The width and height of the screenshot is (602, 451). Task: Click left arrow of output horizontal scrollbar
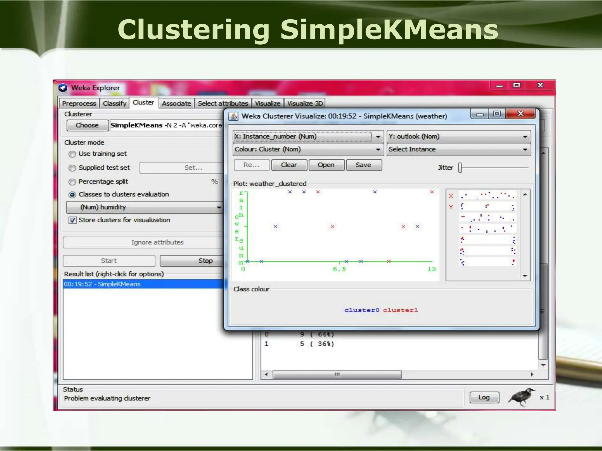266,375
